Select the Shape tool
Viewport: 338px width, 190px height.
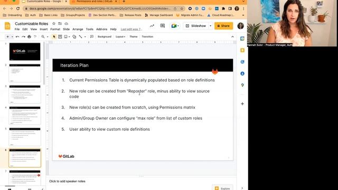coord(74,36)
